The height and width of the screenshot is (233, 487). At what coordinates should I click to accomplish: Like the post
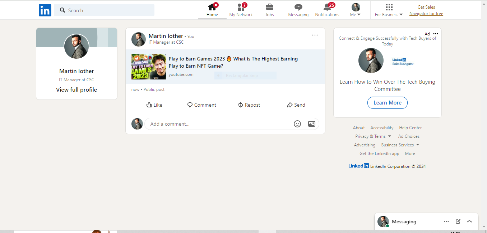[154, 105]
